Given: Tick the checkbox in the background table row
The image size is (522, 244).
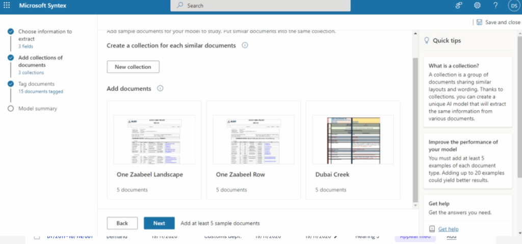Looking at the screenshot, I should point(37,237).
